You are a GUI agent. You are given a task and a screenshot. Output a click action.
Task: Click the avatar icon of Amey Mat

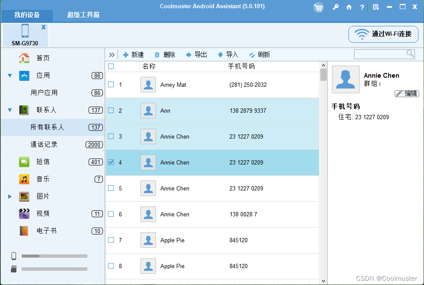[x=148, y=85]
